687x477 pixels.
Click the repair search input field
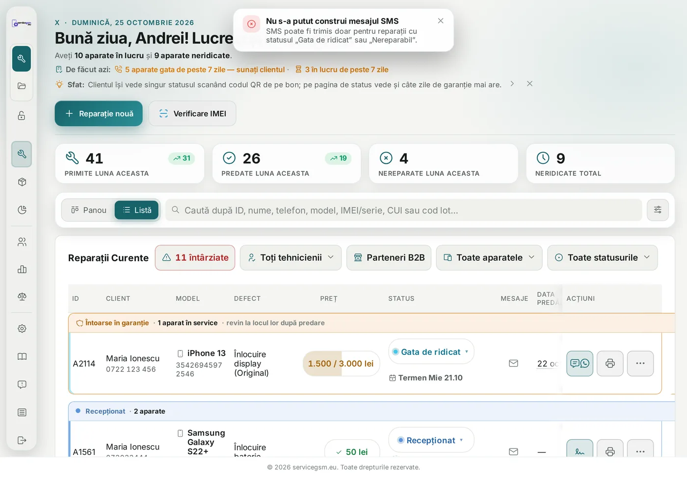pyautogui.click(x=403, y=210)
